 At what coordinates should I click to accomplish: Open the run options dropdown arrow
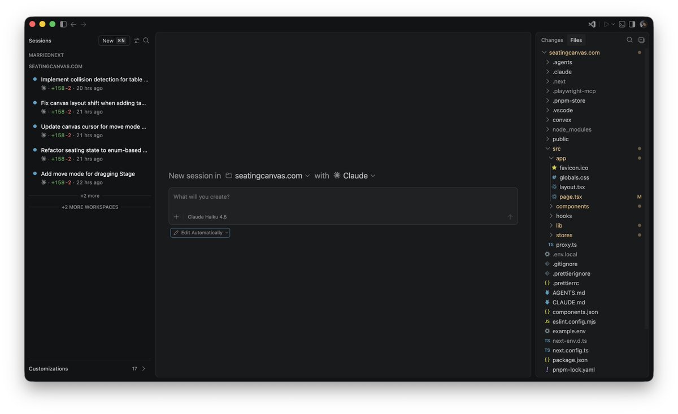point(613,24)
